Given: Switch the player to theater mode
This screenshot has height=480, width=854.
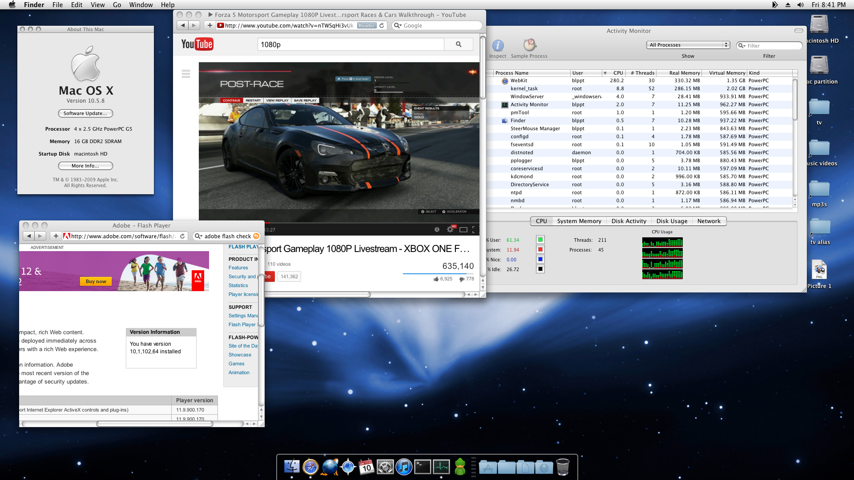Looking at the screenshot, I should point(463,230).
